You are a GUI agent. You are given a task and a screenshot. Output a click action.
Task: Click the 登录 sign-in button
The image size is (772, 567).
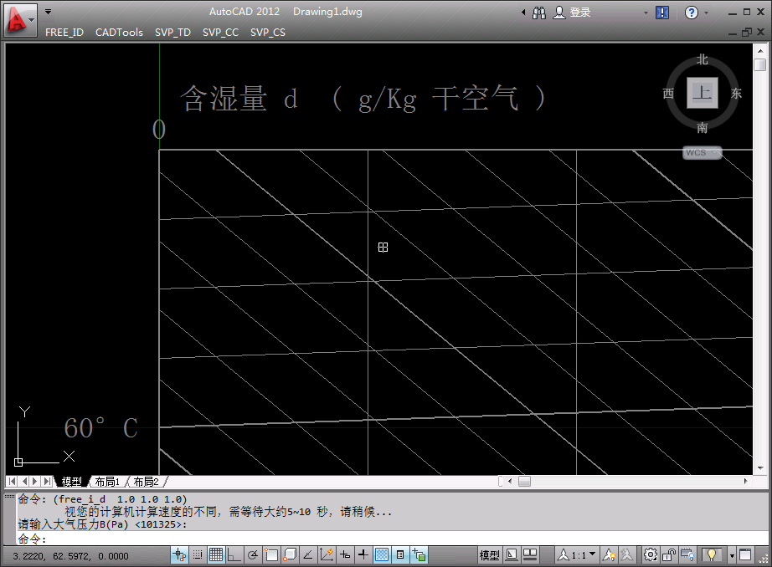572,13
